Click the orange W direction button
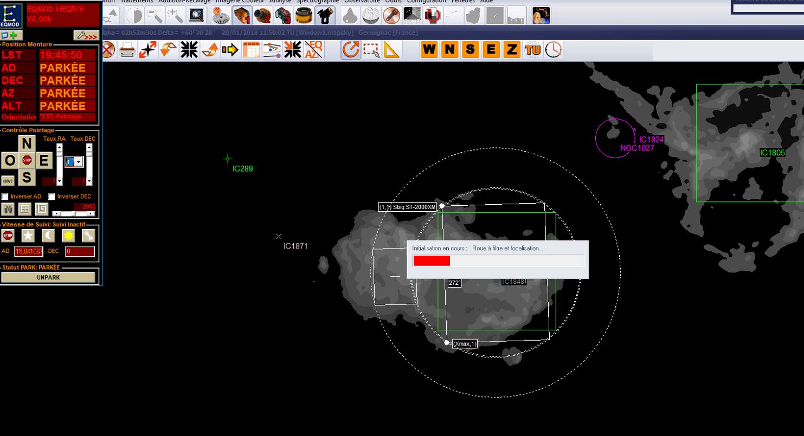The height and width of the screenshot is (436, 804). click(429, 50)
